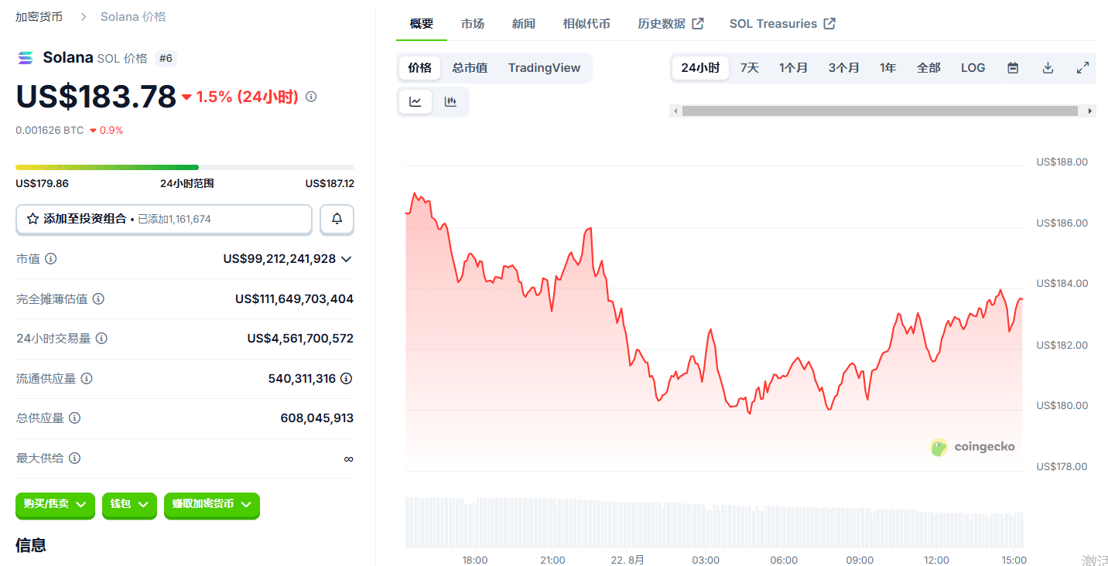Select the 价格 chart toggle
Screen dimensions: 1108x566
[x=419, y=68]
